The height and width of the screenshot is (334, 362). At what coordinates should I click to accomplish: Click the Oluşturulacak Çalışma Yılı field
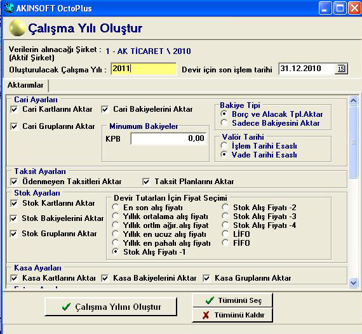[144, 69]
